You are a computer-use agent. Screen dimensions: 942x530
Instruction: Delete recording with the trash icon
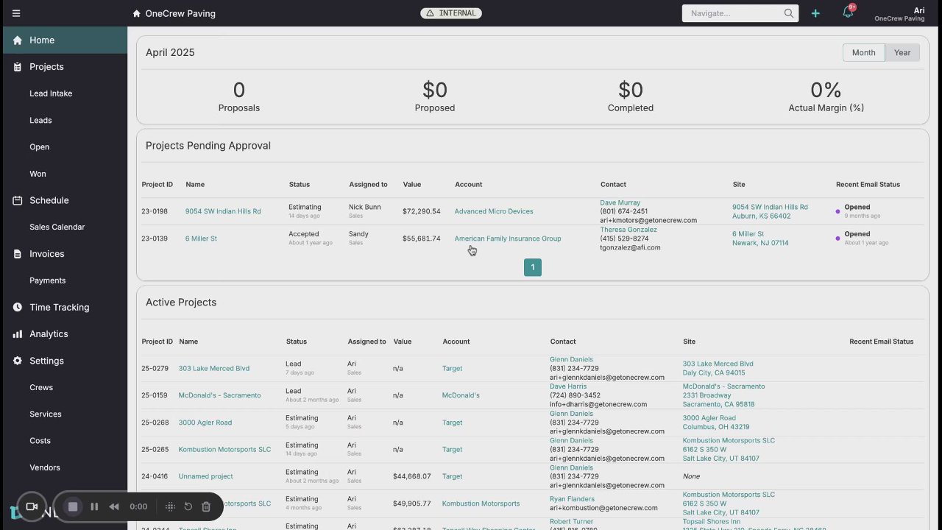(x=206, y=506)
